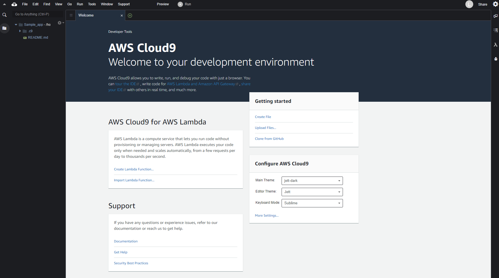The image size is (499, 278).
Task: Click Import Lambda Function... link
Action: click(134, 180)
